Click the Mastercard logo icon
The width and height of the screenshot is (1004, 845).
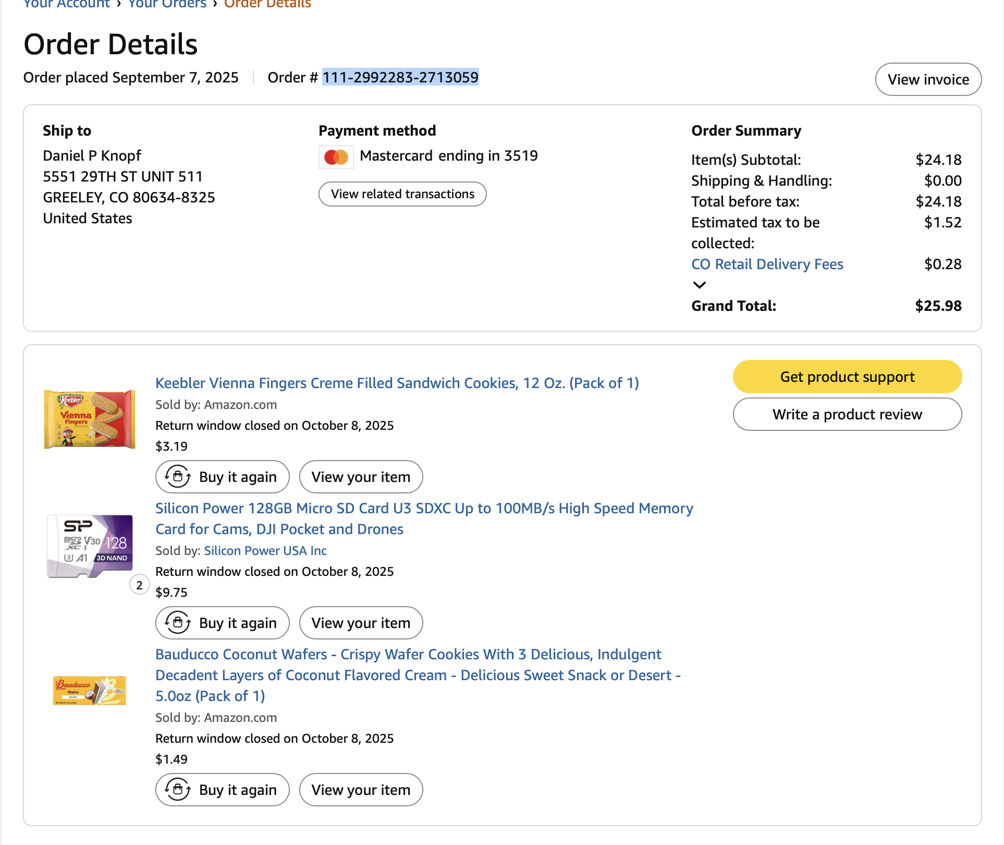(x=336, y=157)
